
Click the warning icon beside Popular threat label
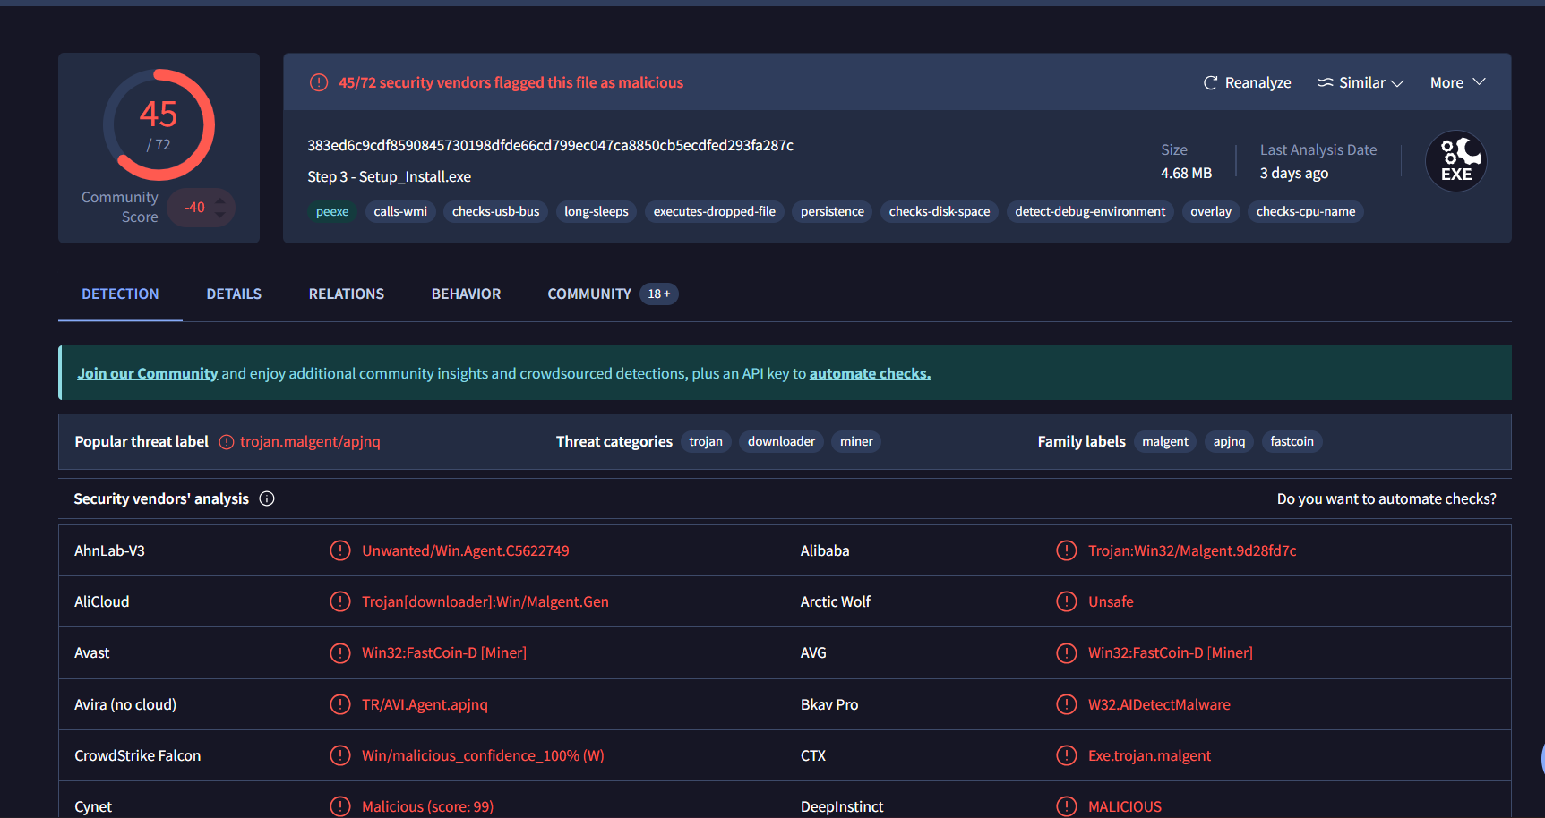click(227, 442)
